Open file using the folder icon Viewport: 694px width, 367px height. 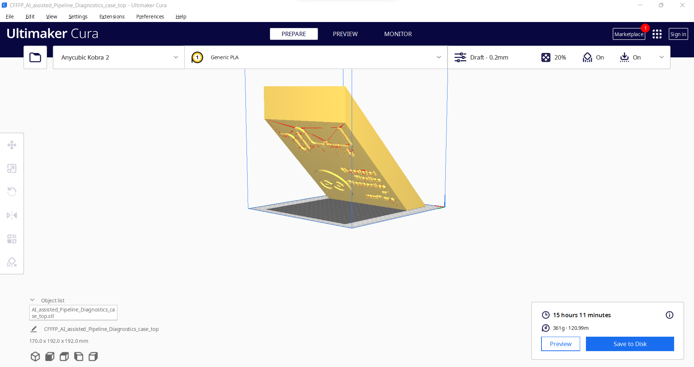(x=35, y=57)
